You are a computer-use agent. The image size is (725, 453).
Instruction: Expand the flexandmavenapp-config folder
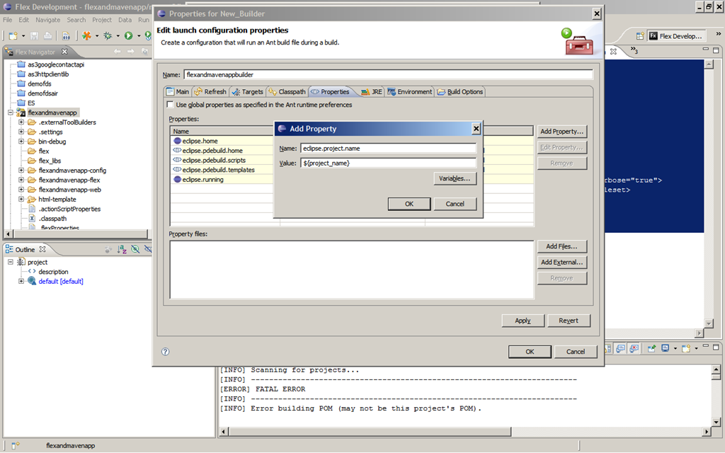click(x=21, y=170)
